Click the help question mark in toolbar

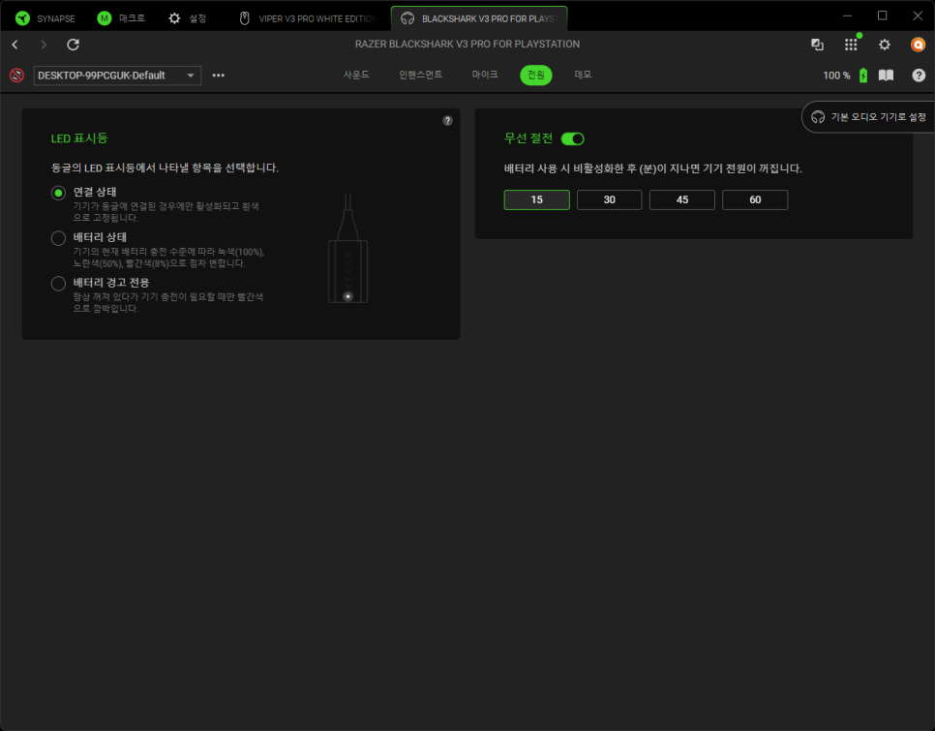point(919,76)
